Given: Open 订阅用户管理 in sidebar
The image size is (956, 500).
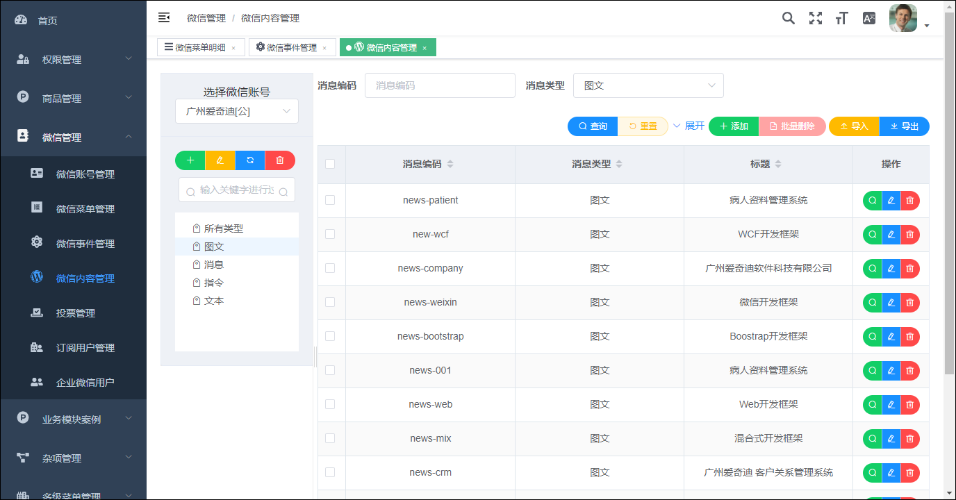Looking at the screenshot, I should click(x=73, y=348).
